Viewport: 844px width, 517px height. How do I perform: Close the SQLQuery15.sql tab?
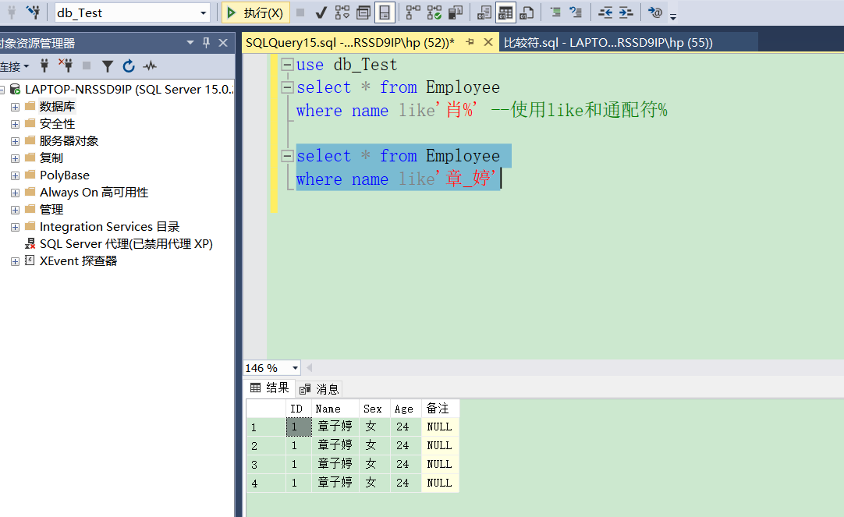488,42
